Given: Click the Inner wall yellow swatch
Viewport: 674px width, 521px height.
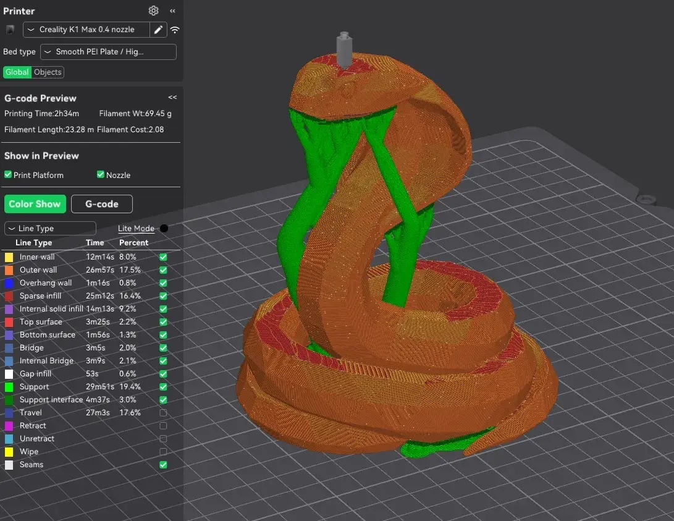Looking at the screenshot, I should (x=8, y=256).
